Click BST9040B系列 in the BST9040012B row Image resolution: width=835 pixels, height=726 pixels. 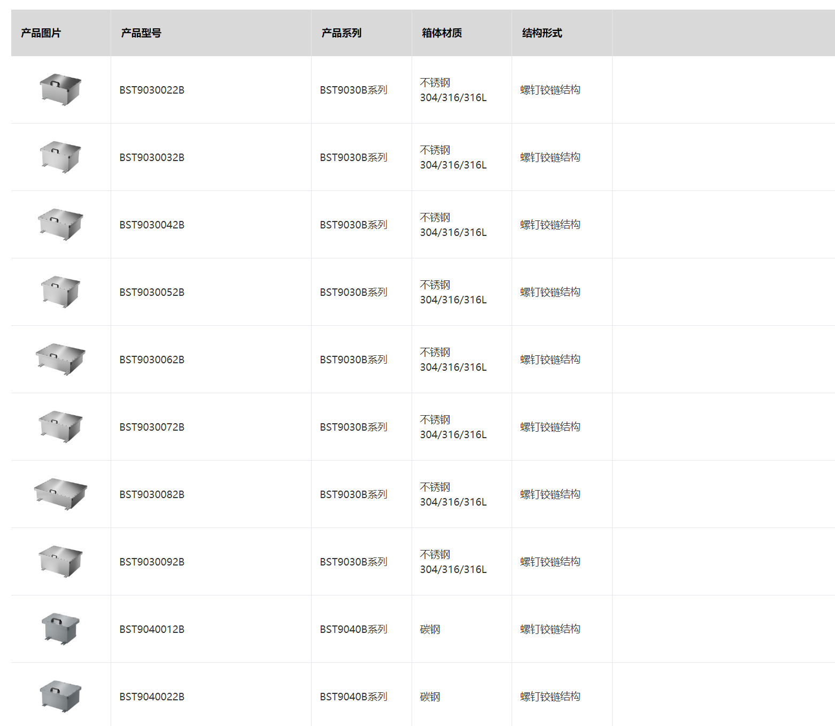(353, 630)
